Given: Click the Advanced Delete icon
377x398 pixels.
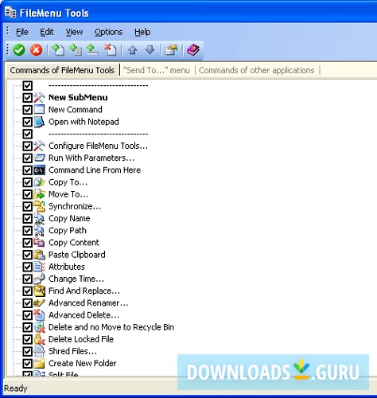Looking at the screenshot, I should (39, 315).
